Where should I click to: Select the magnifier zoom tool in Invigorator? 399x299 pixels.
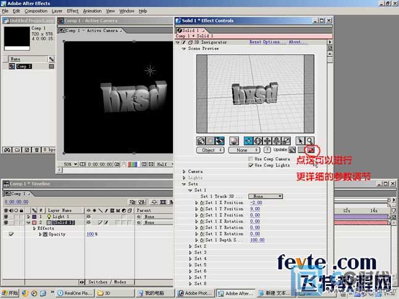click(x=309, y=141)
